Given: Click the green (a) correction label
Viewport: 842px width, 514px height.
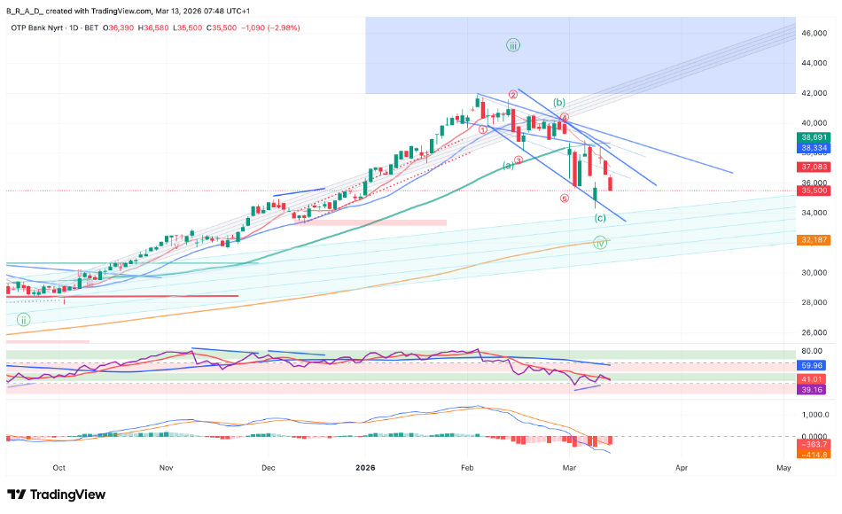Looking at the screenshot, I should tap(509, 165).
